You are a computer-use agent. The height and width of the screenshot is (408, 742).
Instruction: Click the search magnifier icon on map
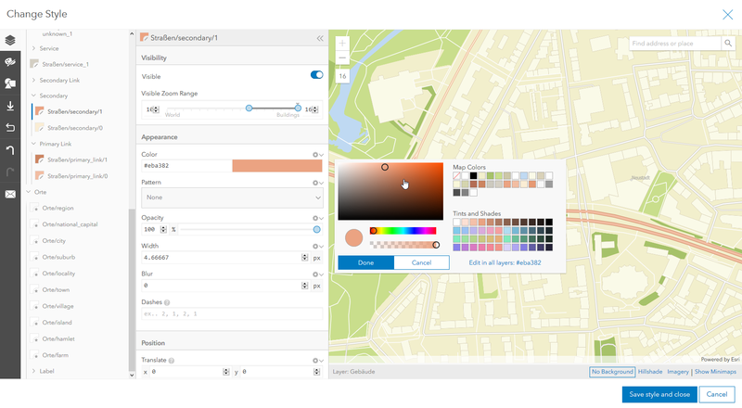(x=728, y=44)
